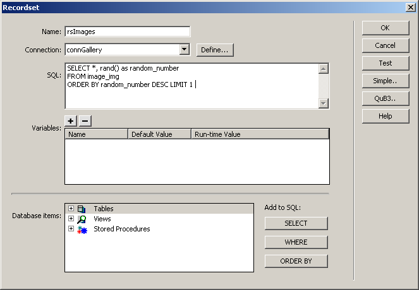Expand the Stored Procedures tree node
Screen dimensions: 419x290
pyautogui.click(x=71, y=229)
